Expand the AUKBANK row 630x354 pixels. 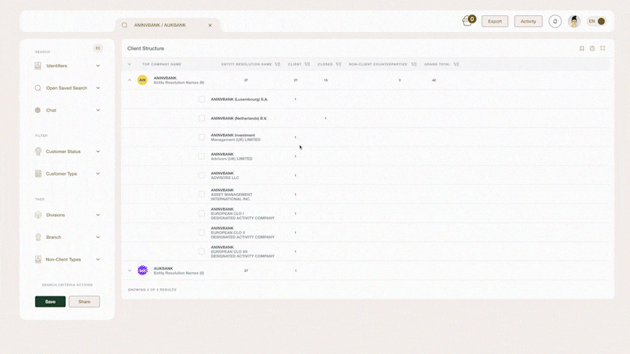point(129,270)
